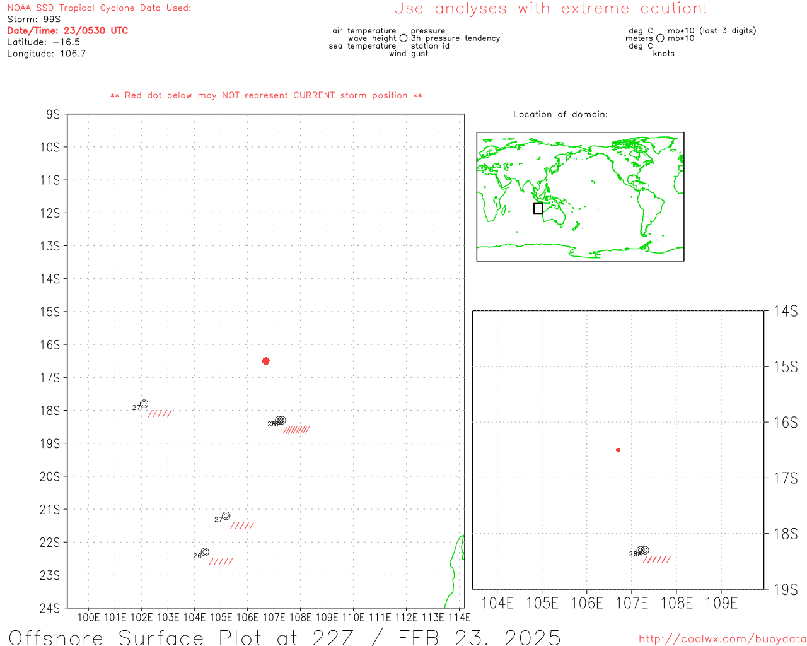
Task: Click the temperature value 27 near 102E station
Action: click(136, 408)
